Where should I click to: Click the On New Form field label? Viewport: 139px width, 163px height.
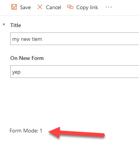coord(27,58)
